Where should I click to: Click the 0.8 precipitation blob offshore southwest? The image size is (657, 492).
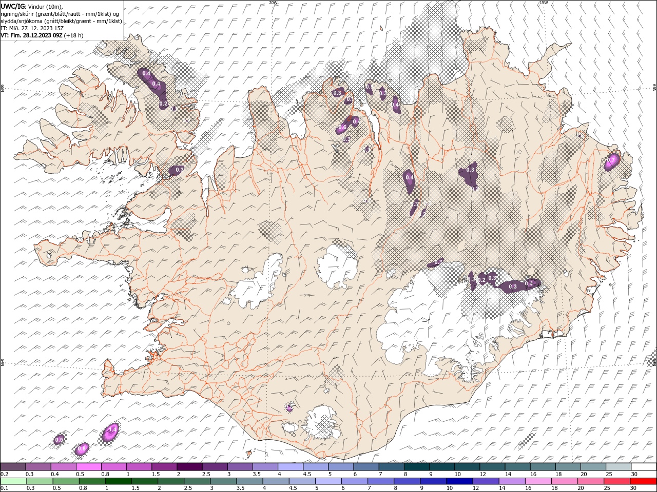pyautogui.click(x=82, y=449)
